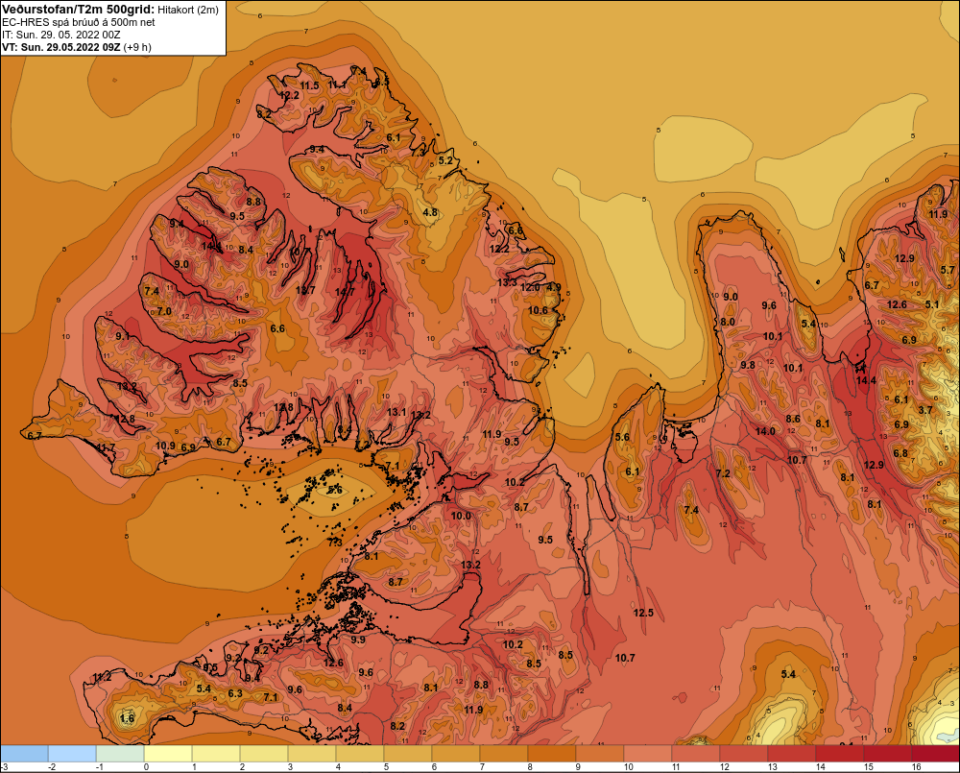Click the 14.0 temperature value
The height and width of the screenshot is (773, 960).
765,431
